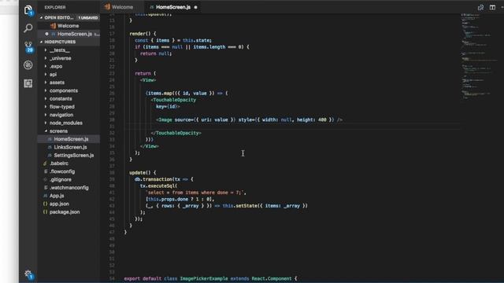The image size is (504, 283).
Task: Open the .babelrc file
Action: [69, 164]
